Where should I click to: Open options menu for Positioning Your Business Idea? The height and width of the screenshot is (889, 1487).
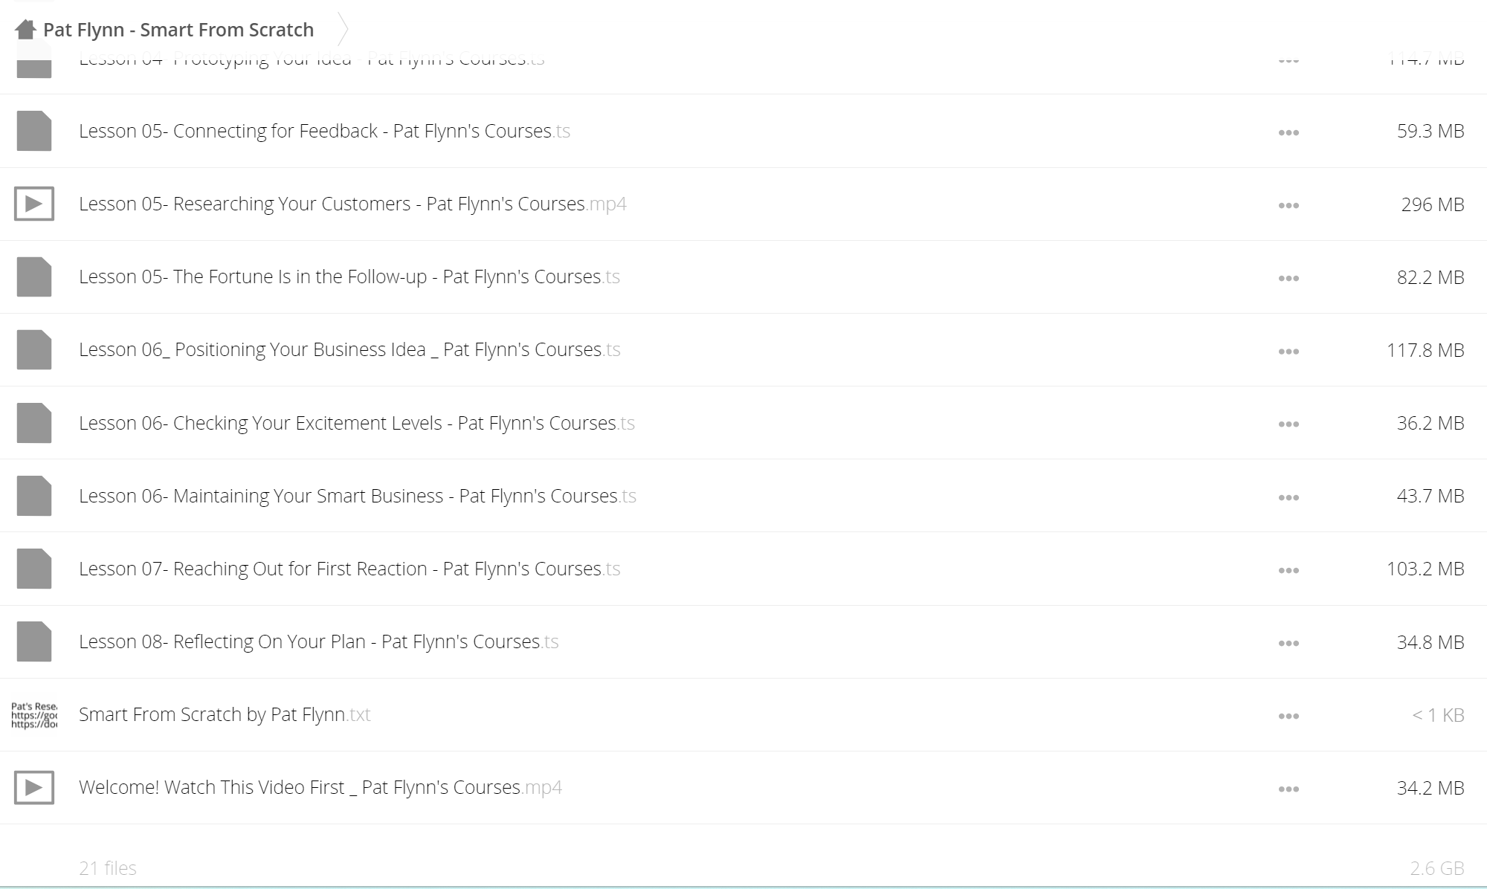[1288, 351]
